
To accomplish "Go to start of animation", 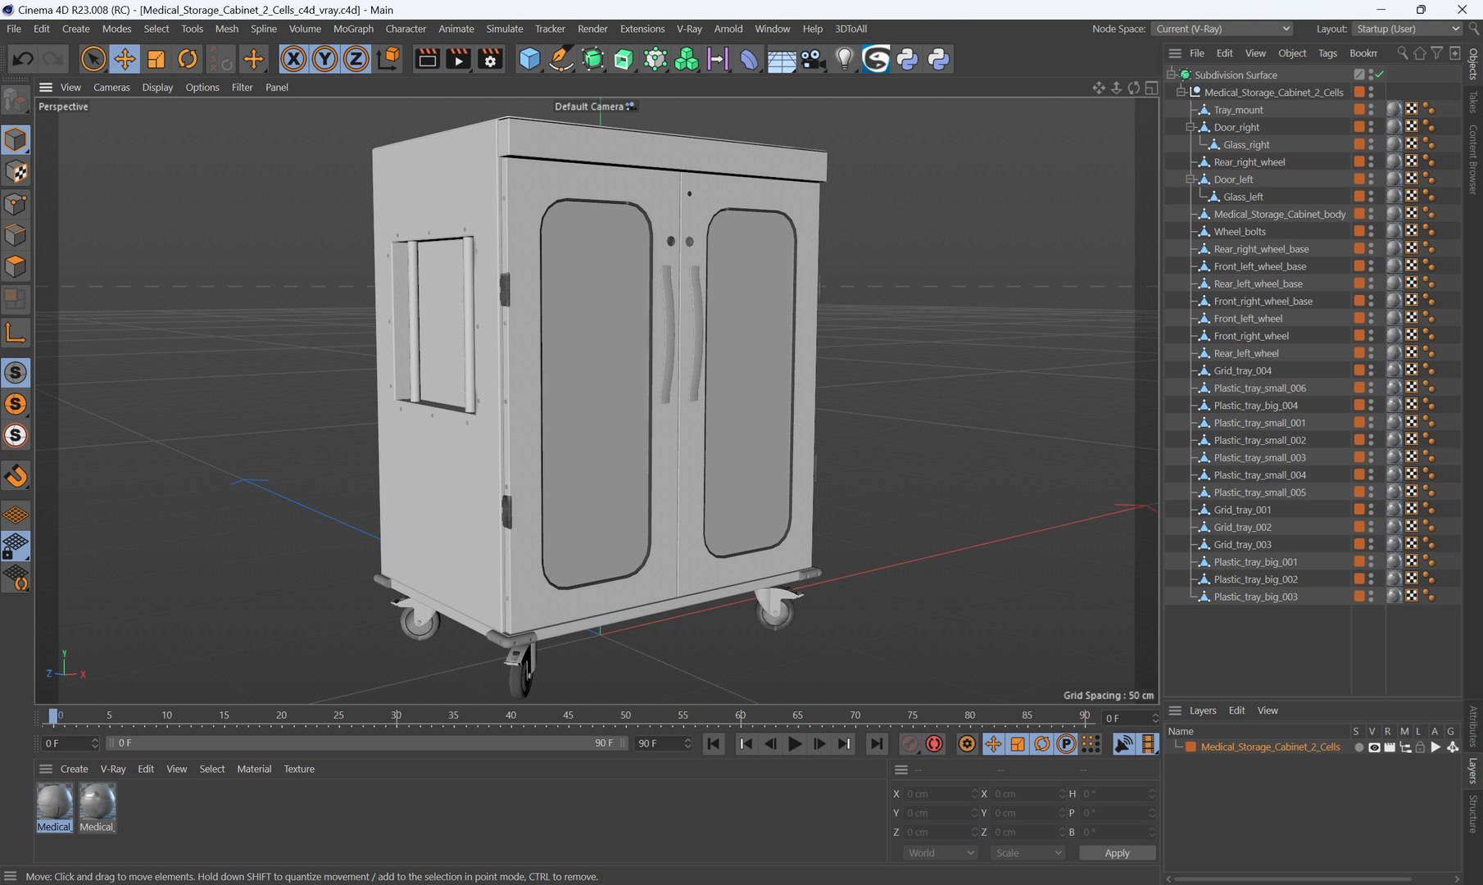I will [714, 744].
